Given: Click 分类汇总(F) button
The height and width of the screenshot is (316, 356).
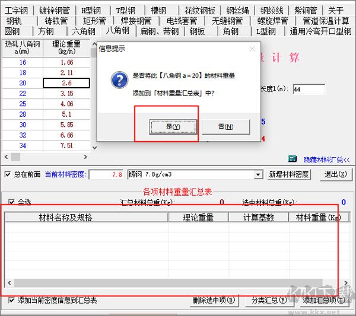Looking at the screenshot, I should 269,301.
